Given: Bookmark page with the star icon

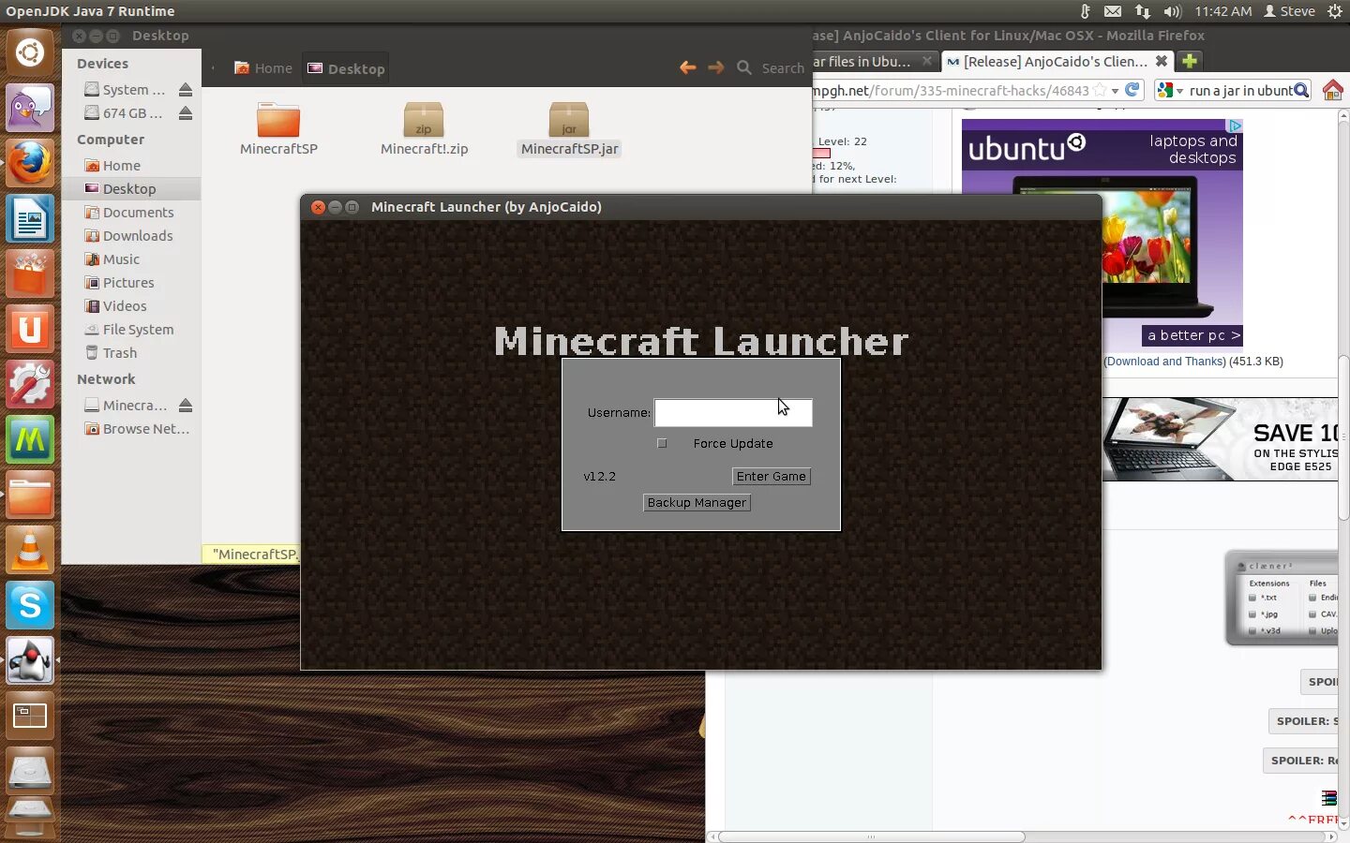Looking at the screenshot, I should coord(1099,91).
